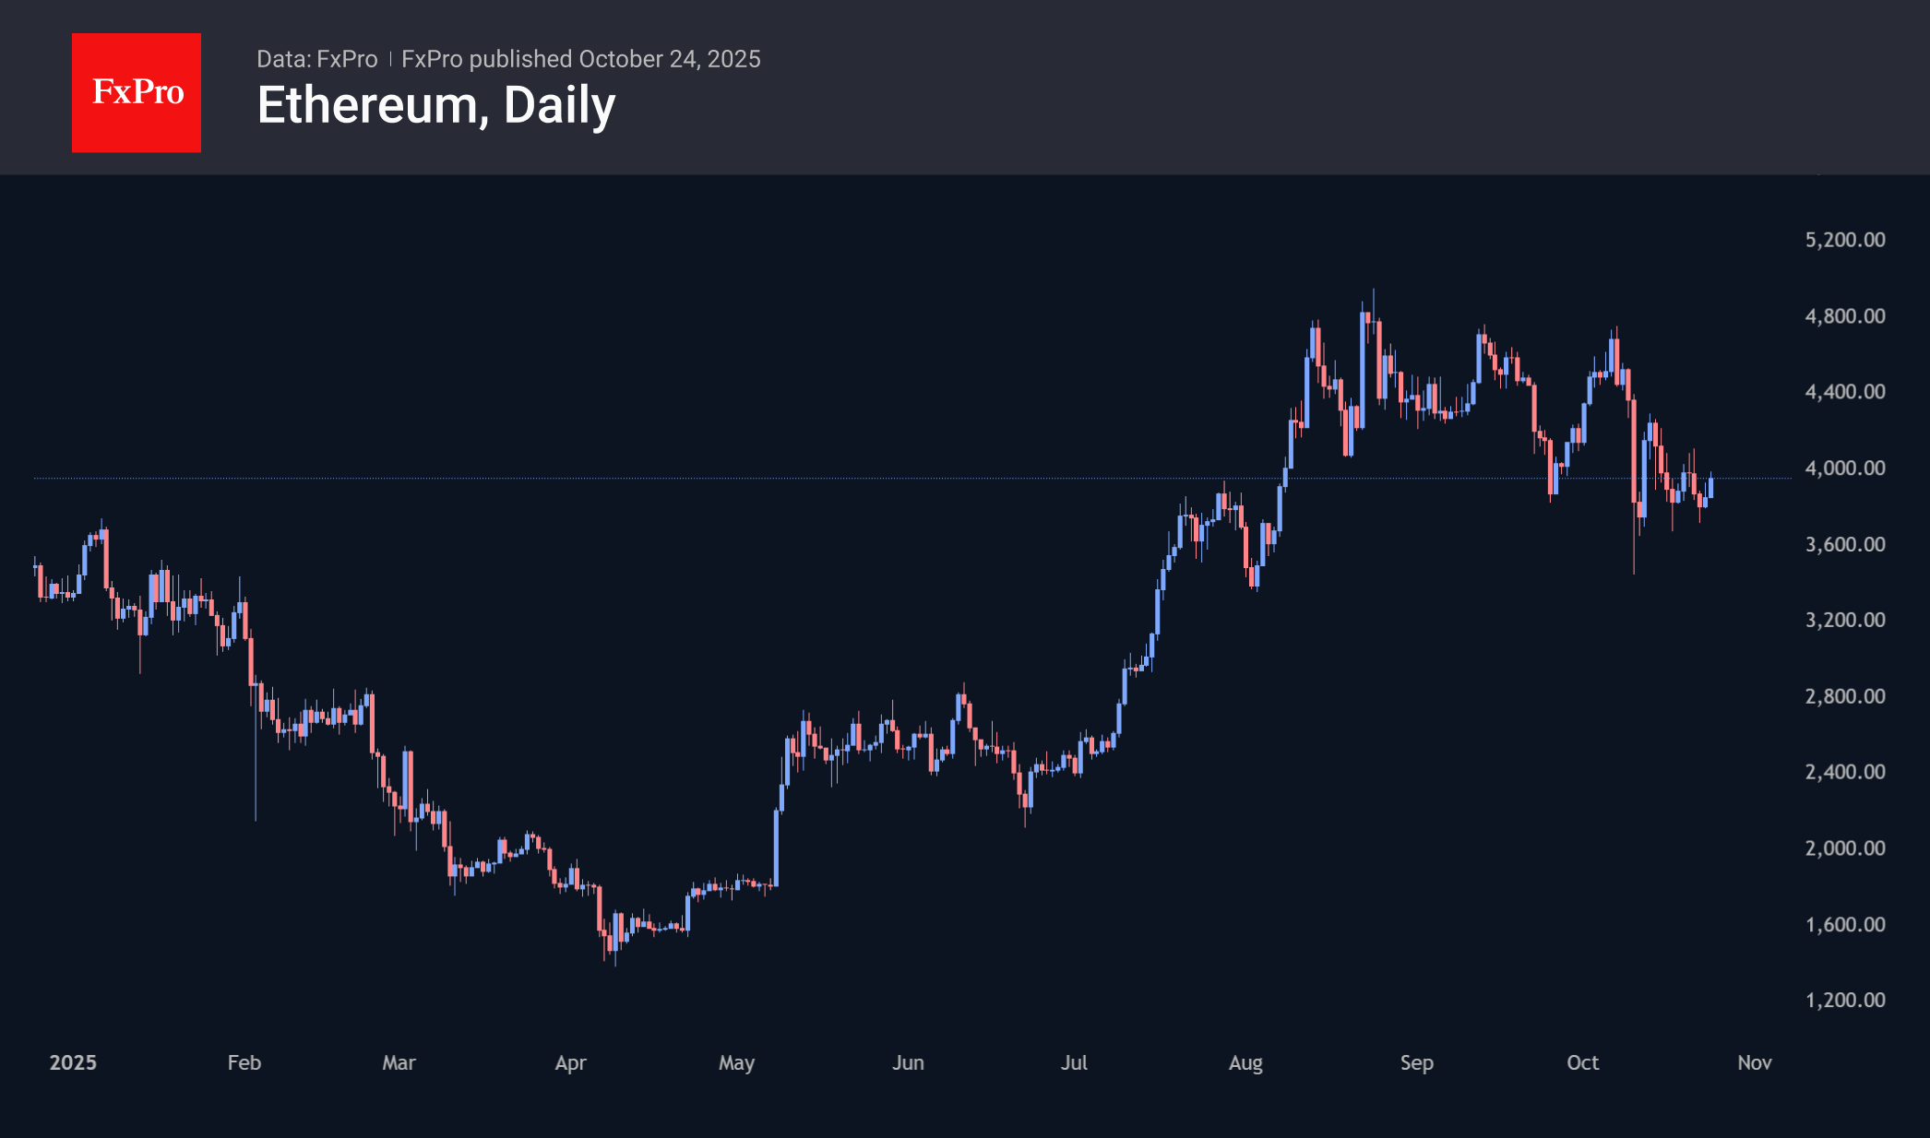Click the "Data: FxPro" source text
The height and width of the screenshot is (1138, 1930).
[316, 59]
